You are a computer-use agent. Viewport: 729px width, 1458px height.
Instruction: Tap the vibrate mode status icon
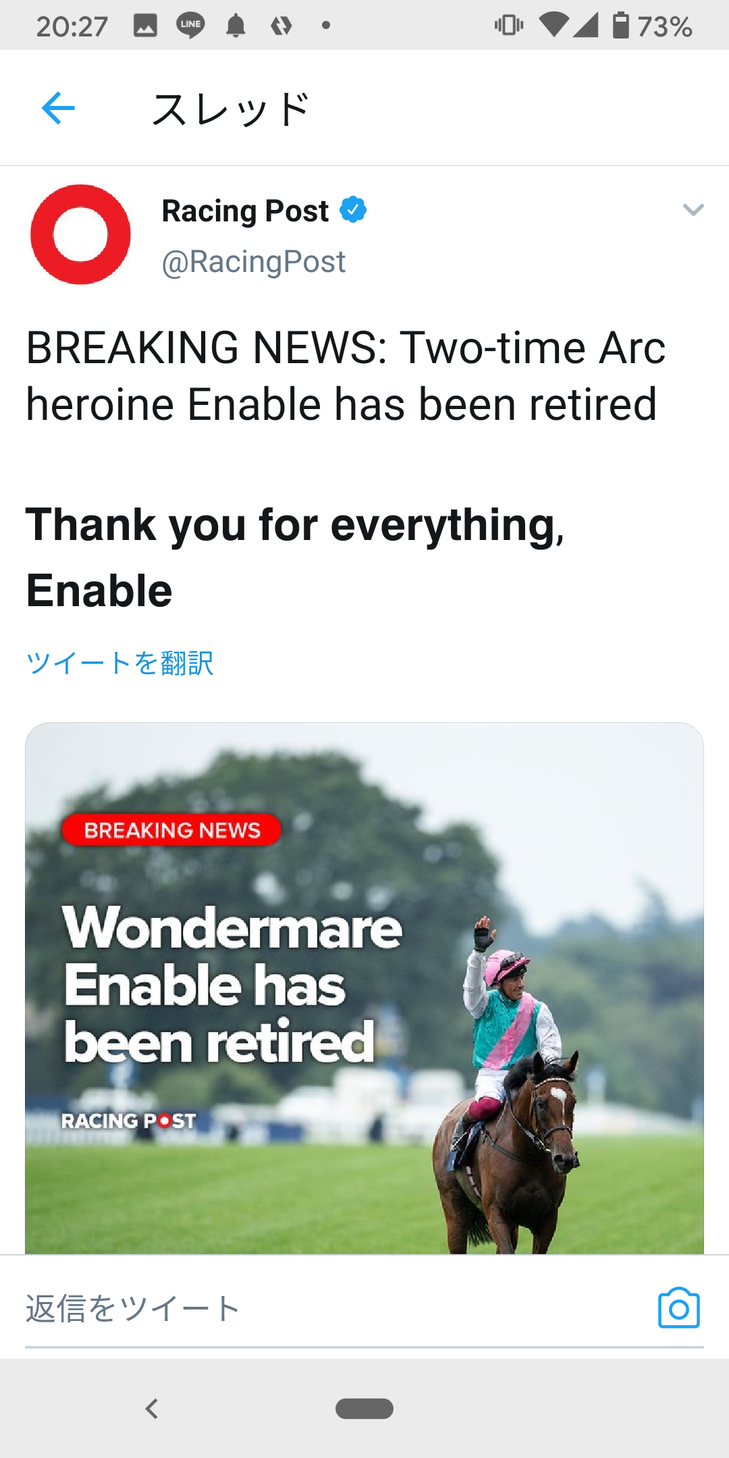point(508,26)
